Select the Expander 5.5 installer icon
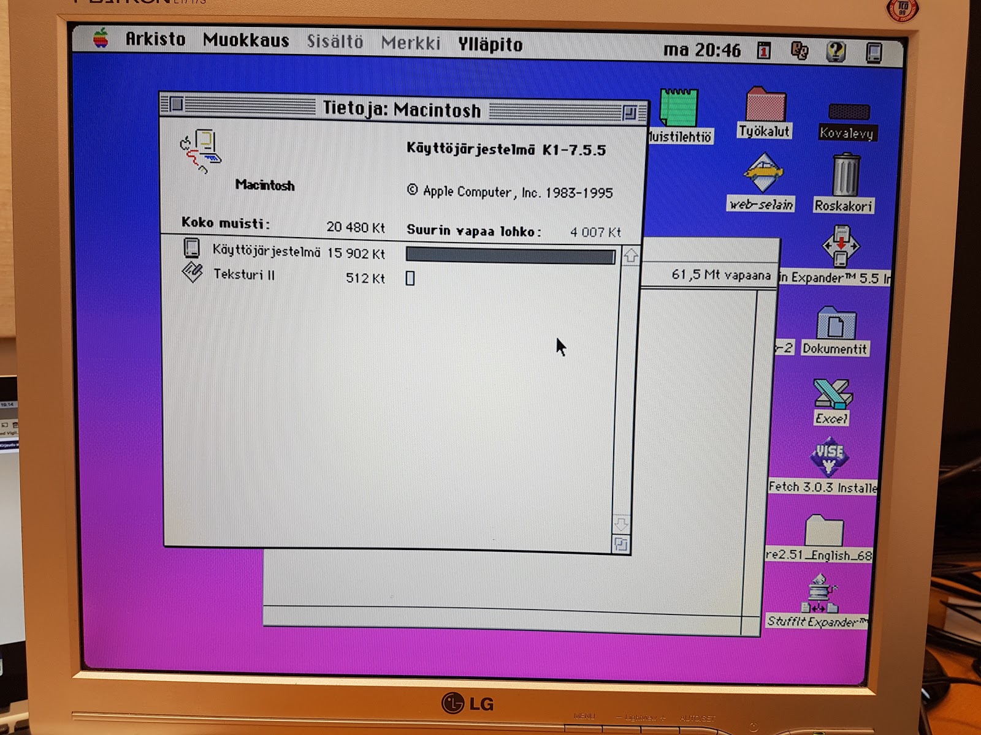Viewport: 981px width, 735px height. (841, 246)
